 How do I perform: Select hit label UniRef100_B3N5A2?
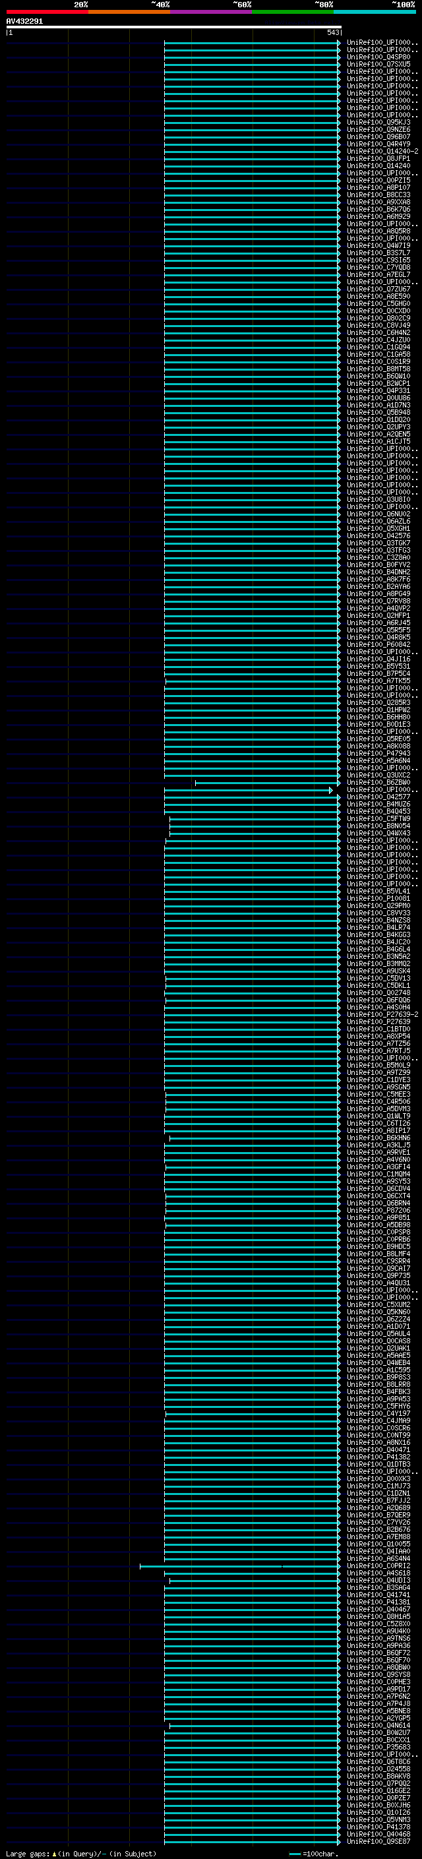click(x=378, y=957)
